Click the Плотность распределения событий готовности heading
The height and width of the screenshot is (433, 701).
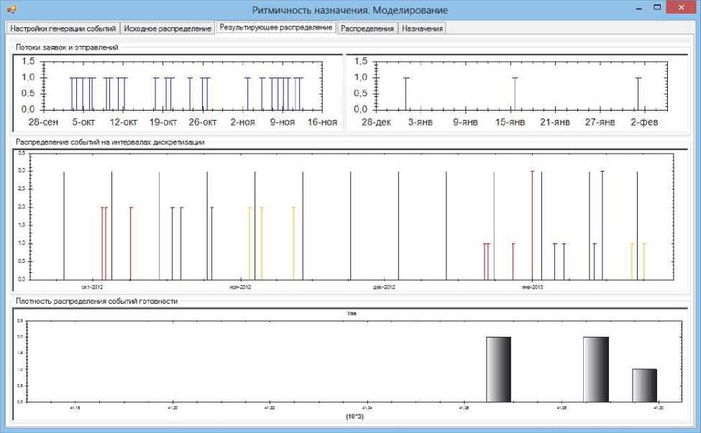coord(96,302)
